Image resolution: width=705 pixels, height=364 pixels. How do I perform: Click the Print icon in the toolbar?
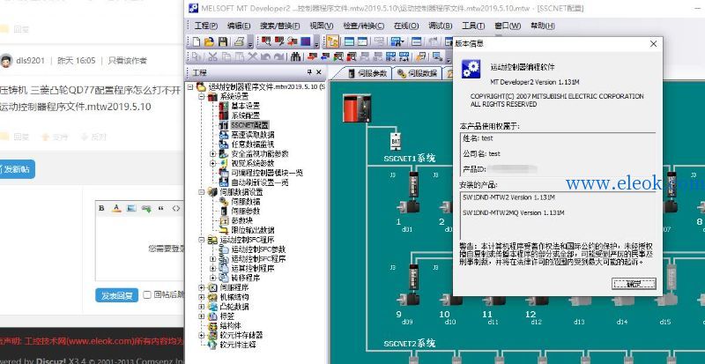(x=239, y=41)
